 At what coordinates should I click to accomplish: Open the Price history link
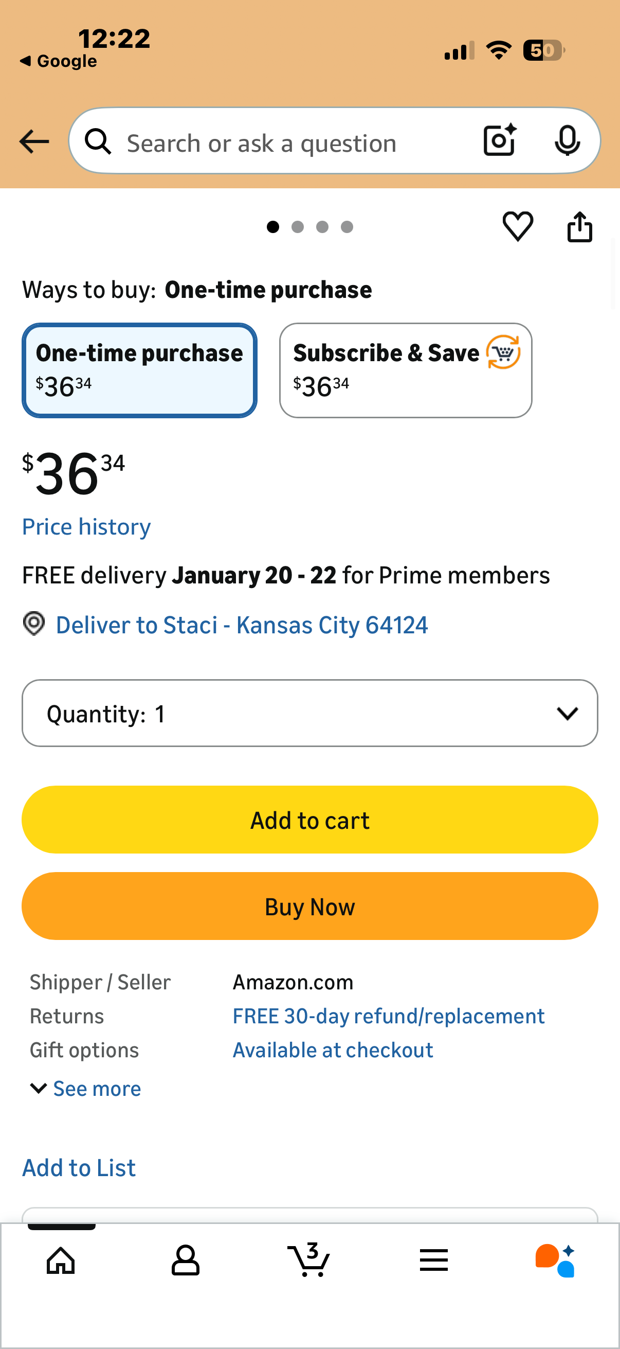click(86, 527)
